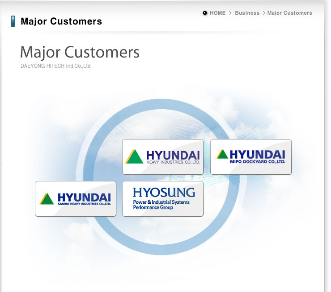Click the bold Major Customers page title
Screen dimensions: 331x292
click(x=61, y=21)
